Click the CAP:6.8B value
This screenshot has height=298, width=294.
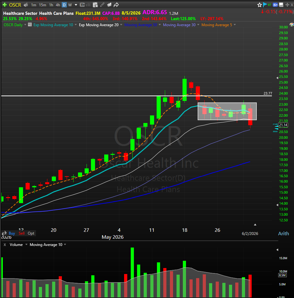point(111,13)
